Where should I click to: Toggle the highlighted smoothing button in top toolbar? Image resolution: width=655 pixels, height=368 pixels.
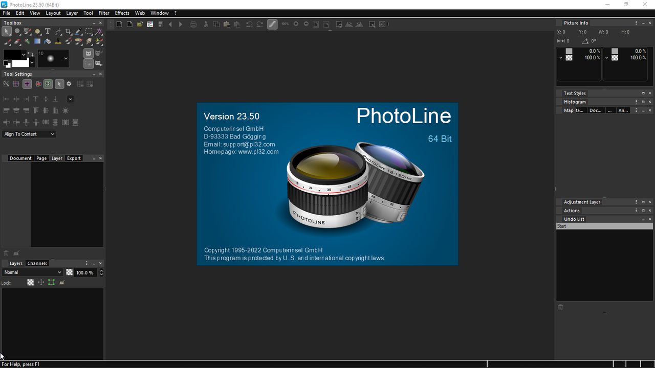pyautogui.click(x=272, y=24)
